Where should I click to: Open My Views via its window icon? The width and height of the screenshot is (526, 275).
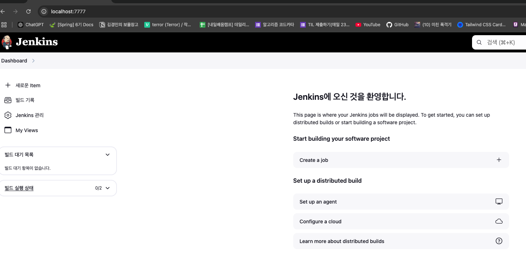(x=8, y=130)
